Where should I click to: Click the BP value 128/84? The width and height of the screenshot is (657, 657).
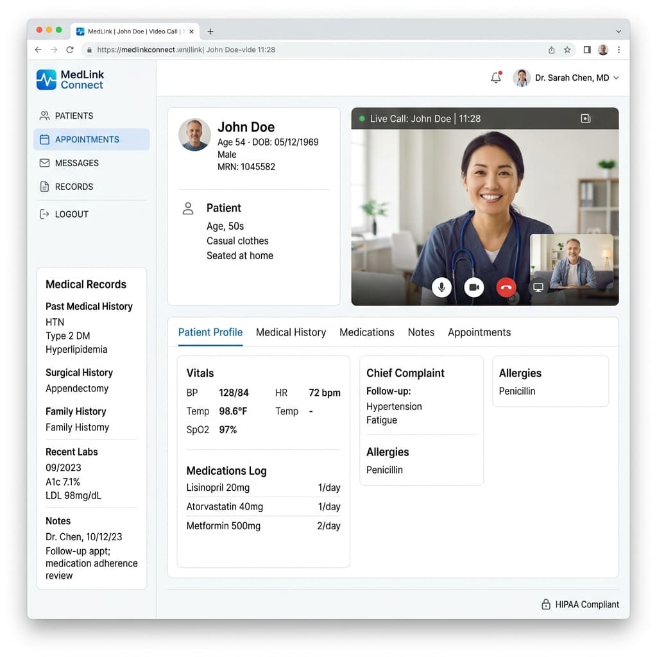(234, 393)
